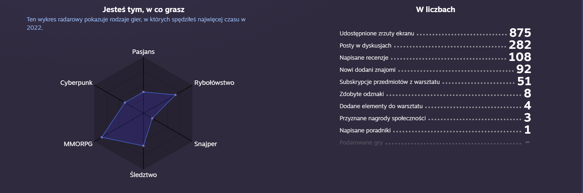This screenshot has width=583, height=193.
Task: Click the "W liczbach" section heading
Action: coord(435,10)
